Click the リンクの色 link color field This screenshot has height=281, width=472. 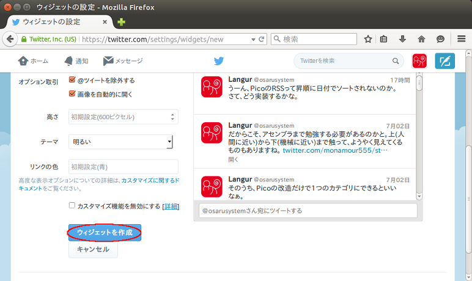pyautogui.click(x=124, y=167)
